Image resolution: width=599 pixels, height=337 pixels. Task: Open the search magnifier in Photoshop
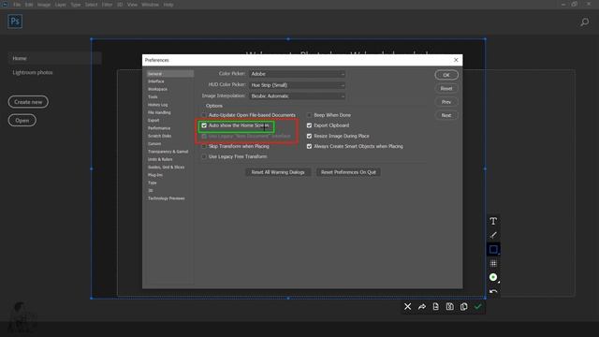[x=584, y=22]
